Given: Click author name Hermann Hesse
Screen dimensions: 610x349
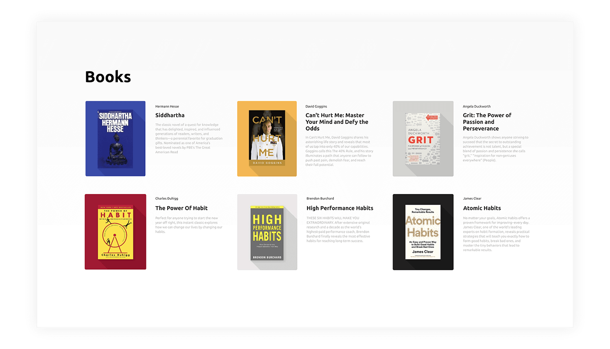Looking at the screenshot, I should pyautogui.click(x=167, y=106).
